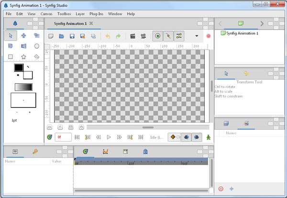This screenshot has width=287, height=198.
Task: Select the Rectangle tool
Action: click(x=11, y=56)
